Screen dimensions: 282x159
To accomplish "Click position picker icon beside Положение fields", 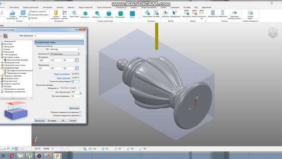I will 77,61.
